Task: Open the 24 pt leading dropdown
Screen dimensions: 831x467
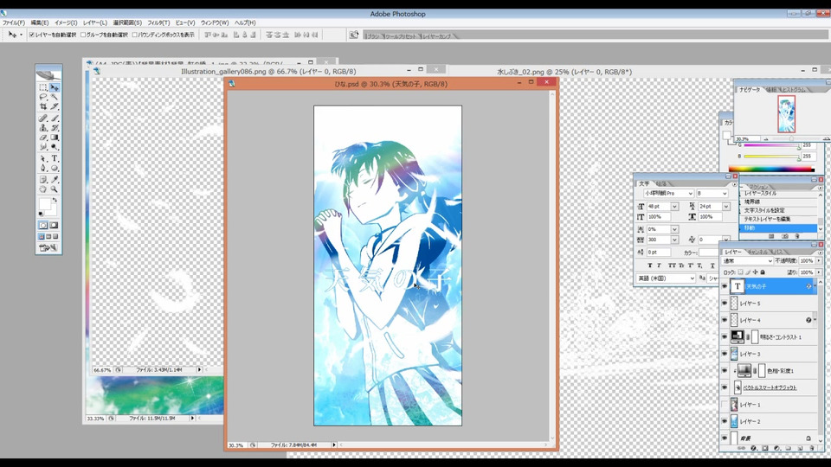Action: (x=725, y=207)
